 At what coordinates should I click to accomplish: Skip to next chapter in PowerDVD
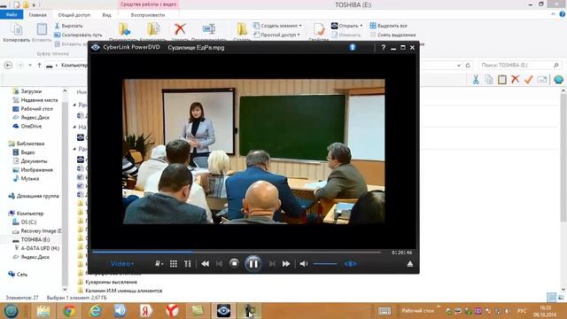[272, 264]
